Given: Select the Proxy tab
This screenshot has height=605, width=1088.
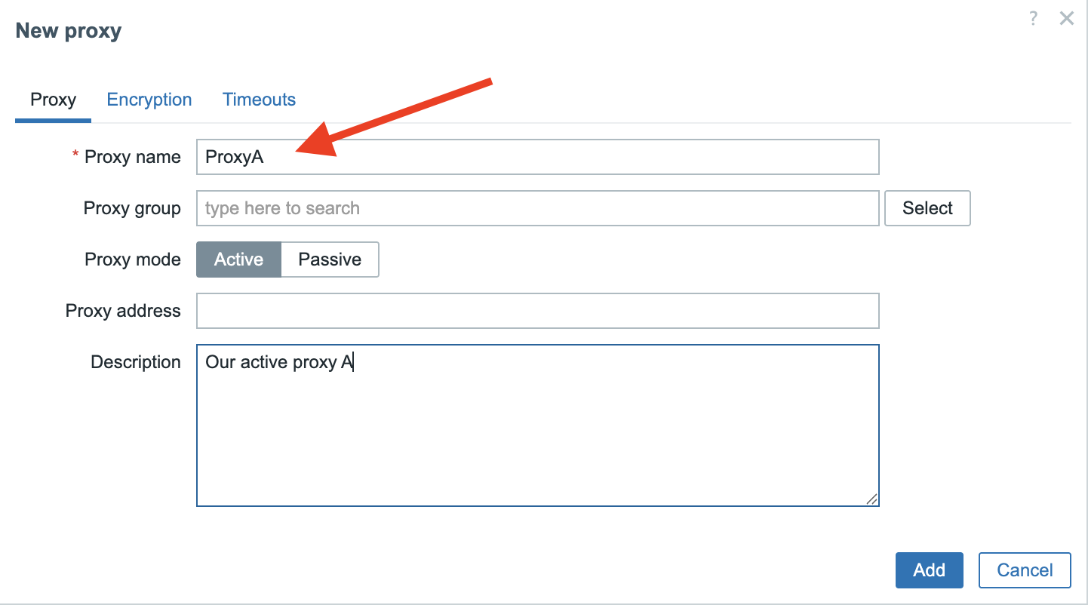Looking at the screenshot, I should [x=53, y=99].
